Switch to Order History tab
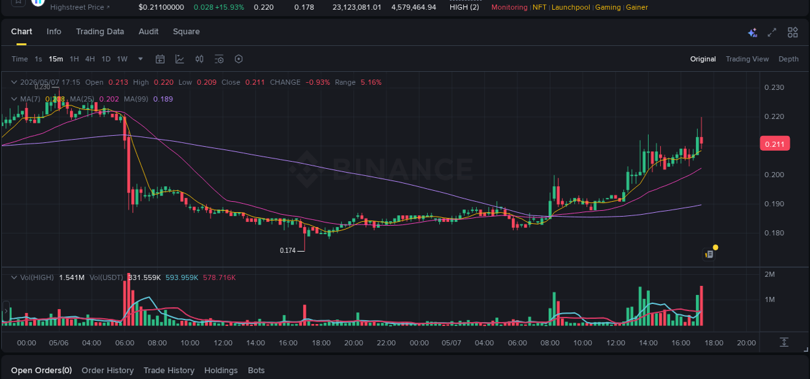Image resolution: width=810 pixels, height=379 pixels. (x=108, y=371)
